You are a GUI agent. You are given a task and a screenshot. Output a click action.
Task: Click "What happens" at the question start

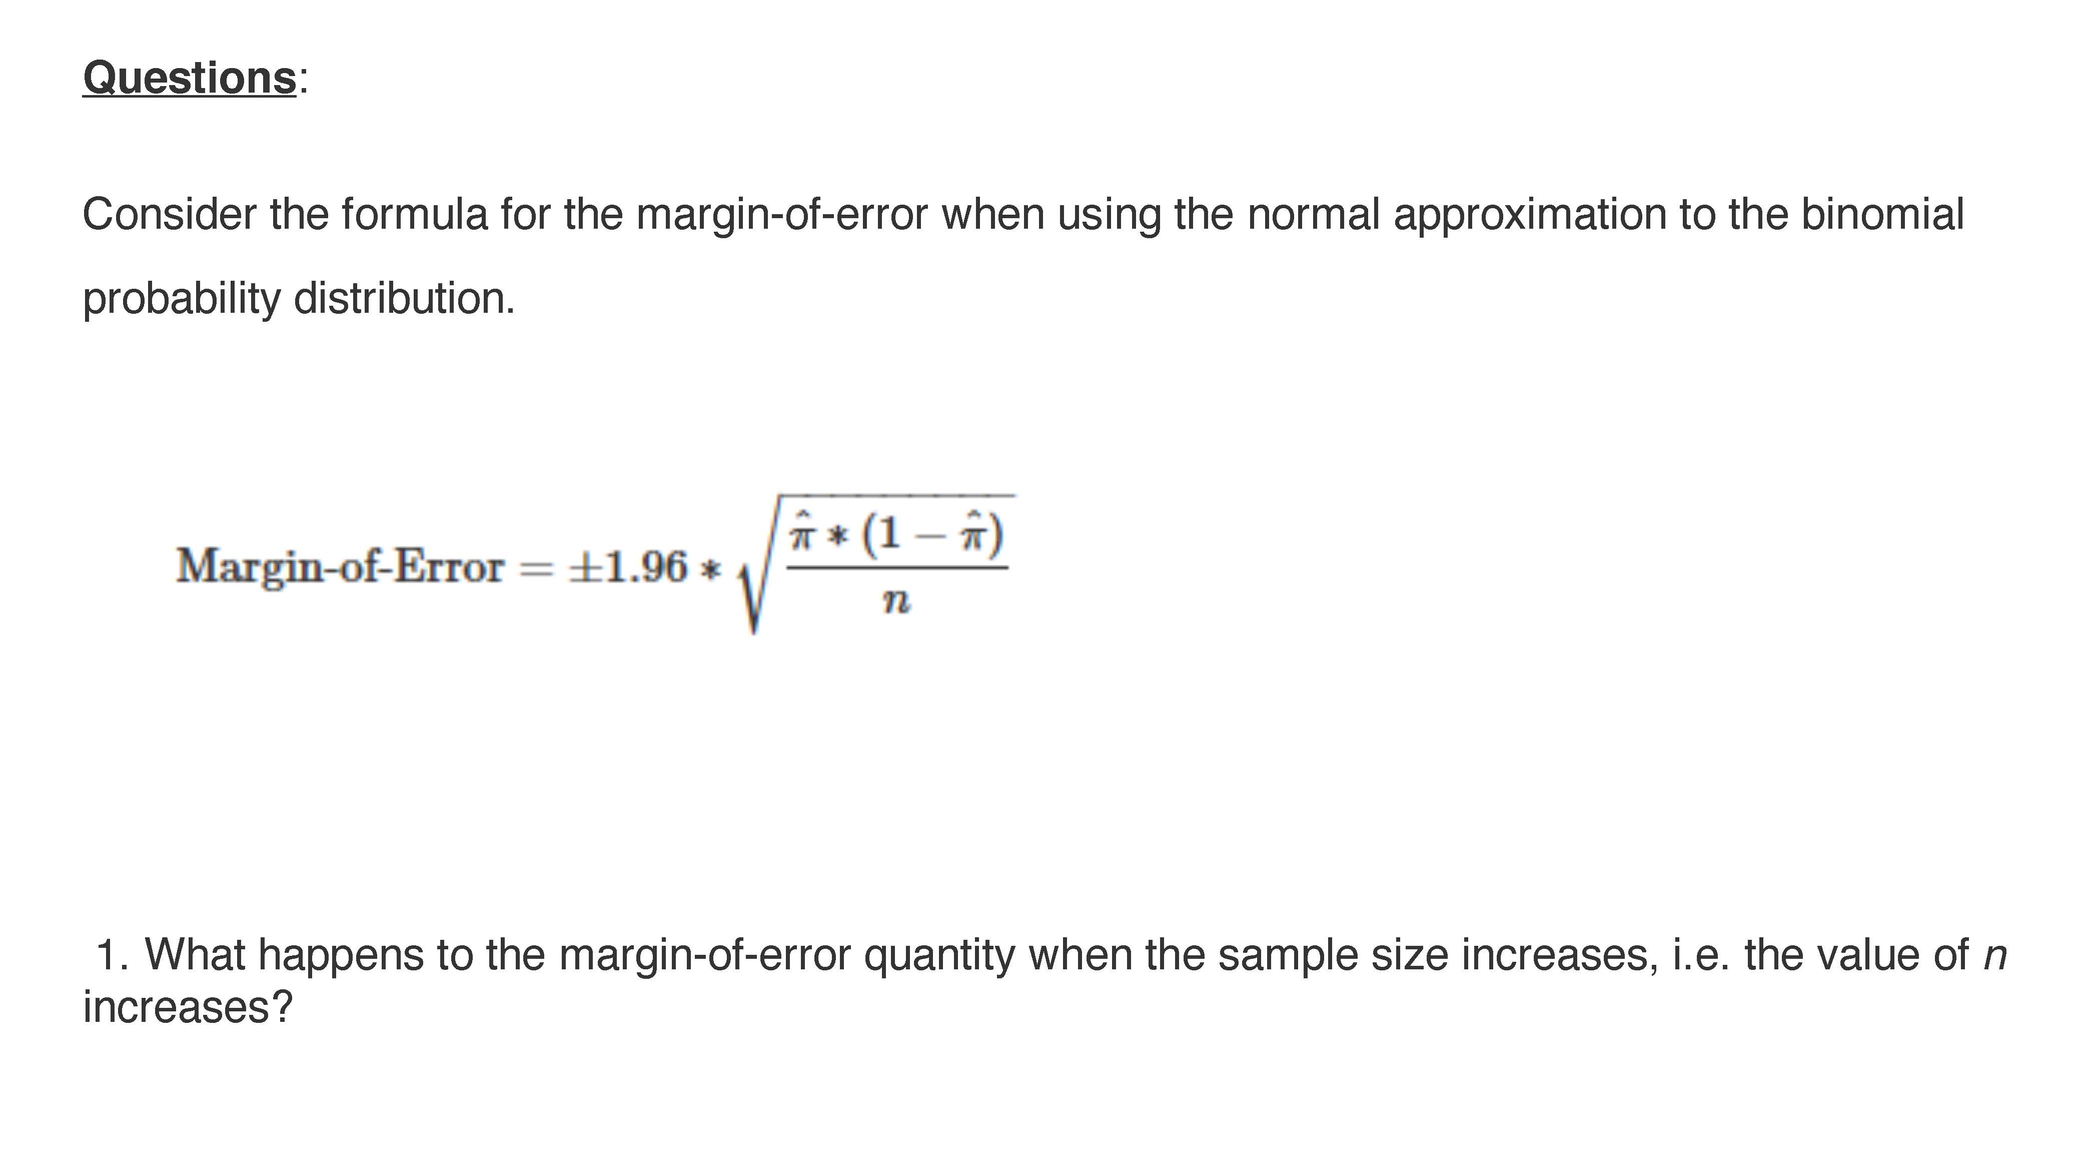coord(284,954)
